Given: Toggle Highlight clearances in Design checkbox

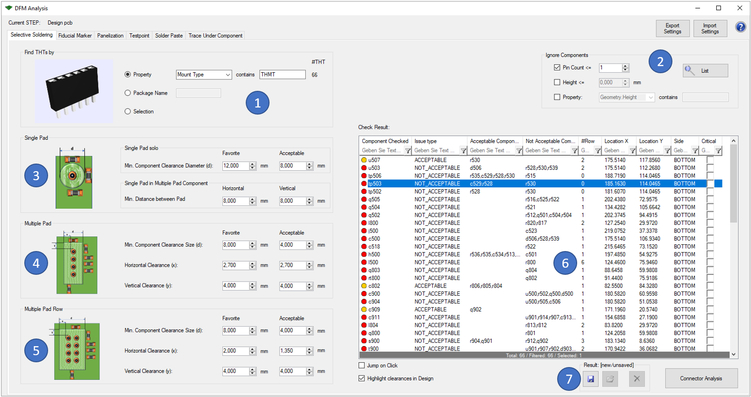Looking at the screenshot, I should (x=361, y=378).
